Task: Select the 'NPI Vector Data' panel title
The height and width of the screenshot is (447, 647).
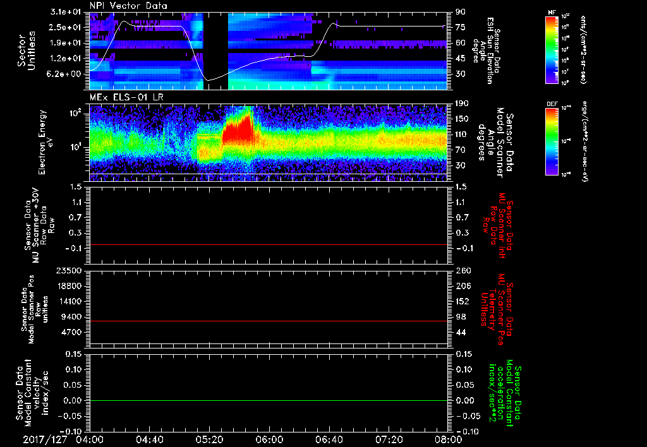Action: (x=128, y=6)
